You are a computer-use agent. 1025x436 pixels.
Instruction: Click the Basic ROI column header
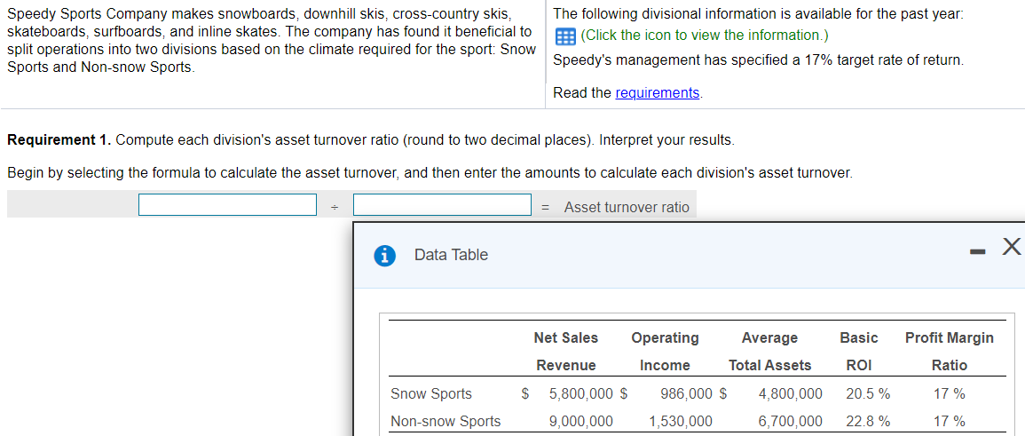859,352
